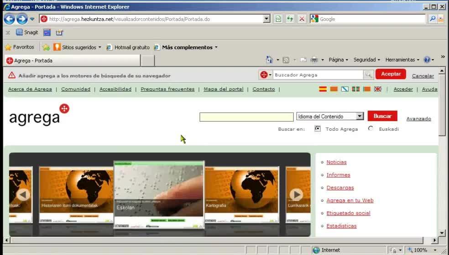Screen dimensions: 449x255
Task: Switch language with the UK flag
Action: [378, 89]
